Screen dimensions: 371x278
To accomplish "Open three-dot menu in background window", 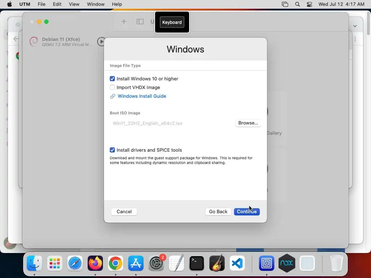I will click(x=355, y=39).
